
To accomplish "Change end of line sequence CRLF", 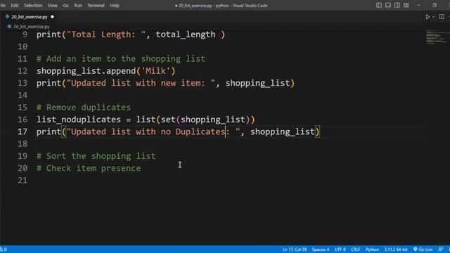I will click(x=355, y=249).
